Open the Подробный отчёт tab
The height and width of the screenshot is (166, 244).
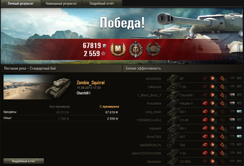point(102,4)
